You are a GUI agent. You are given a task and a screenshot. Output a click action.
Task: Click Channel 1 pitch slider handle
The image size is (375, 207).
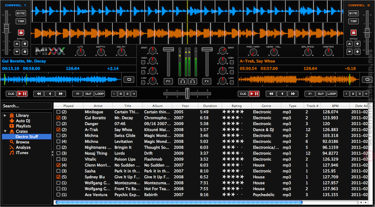tap(7, 29)
